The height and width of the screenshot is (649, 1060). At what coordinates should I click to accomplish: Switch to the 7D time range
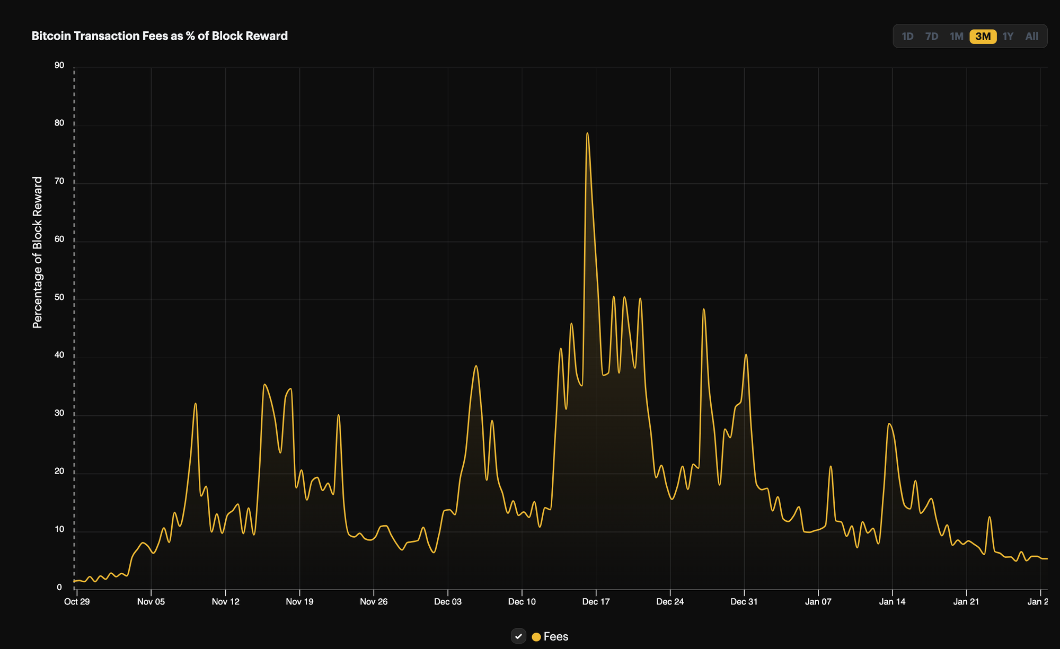point(932,36)
